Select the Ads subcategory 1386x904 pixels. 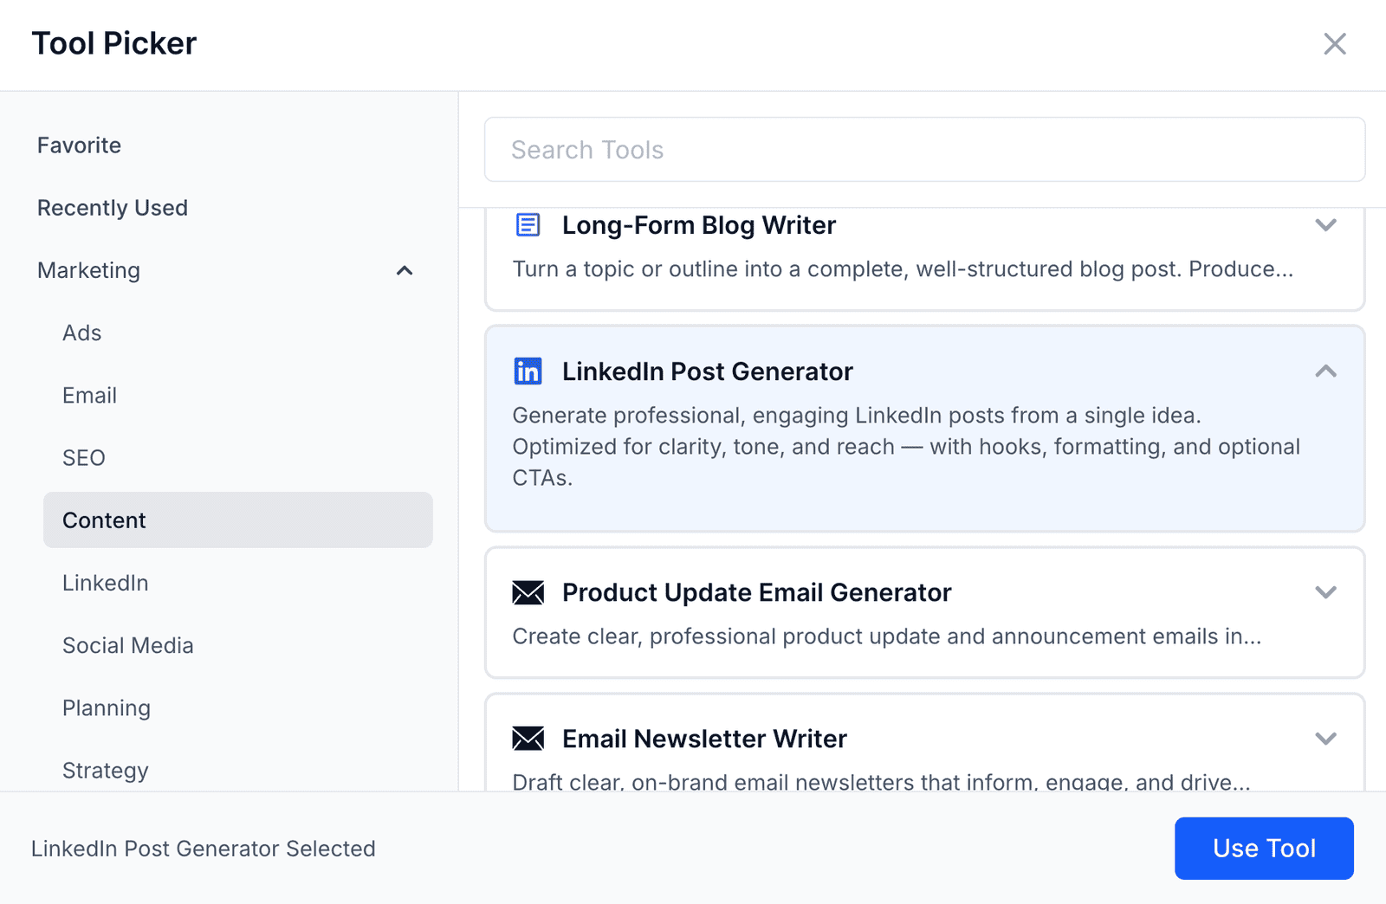tap(82, 333)
